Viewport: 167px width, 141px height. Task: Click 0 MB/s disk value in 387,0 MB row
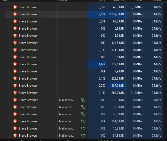click(x=138, y=86)
